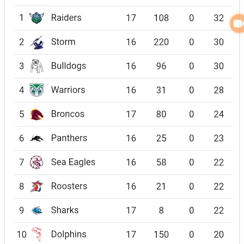
Task: Open the Sea Eagles team name
Action: pyautogui.click(x=73, y=162)
